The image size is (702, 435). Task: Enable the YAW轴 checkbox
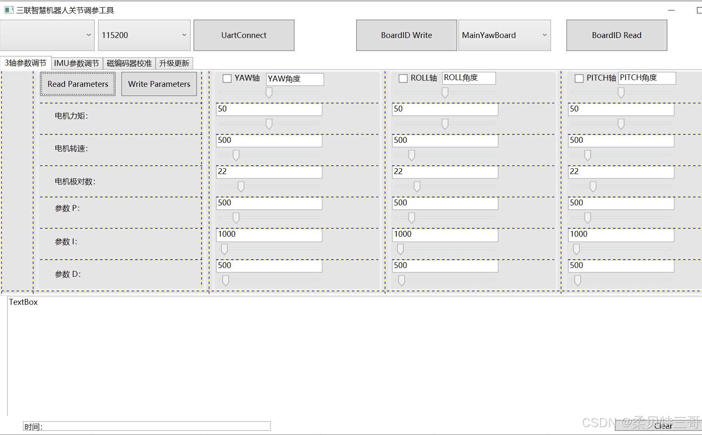point(227,78)
